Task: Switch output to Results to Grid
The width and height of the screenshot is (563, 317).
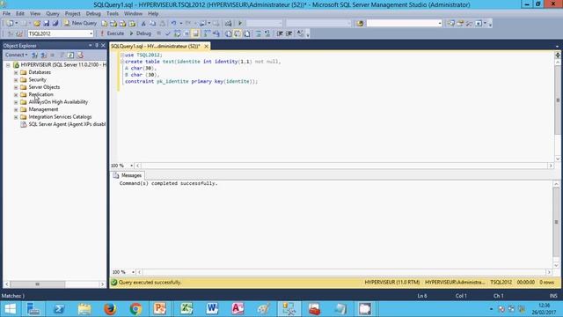Action: point(238,33)
